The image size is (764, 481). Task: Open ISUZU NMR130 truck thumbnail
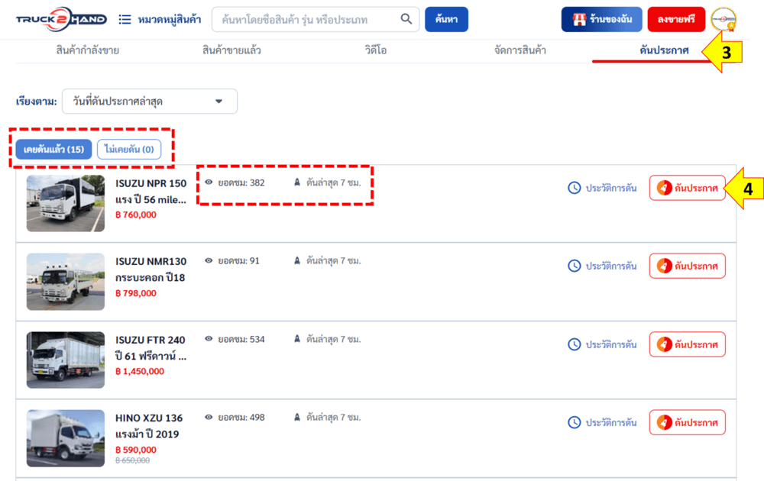(x=65, y=282)
